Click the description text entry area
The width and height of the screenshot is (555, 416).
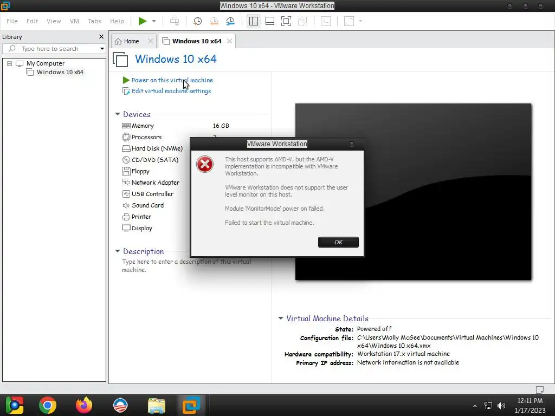pyautogui.click(x=186, y=265)
